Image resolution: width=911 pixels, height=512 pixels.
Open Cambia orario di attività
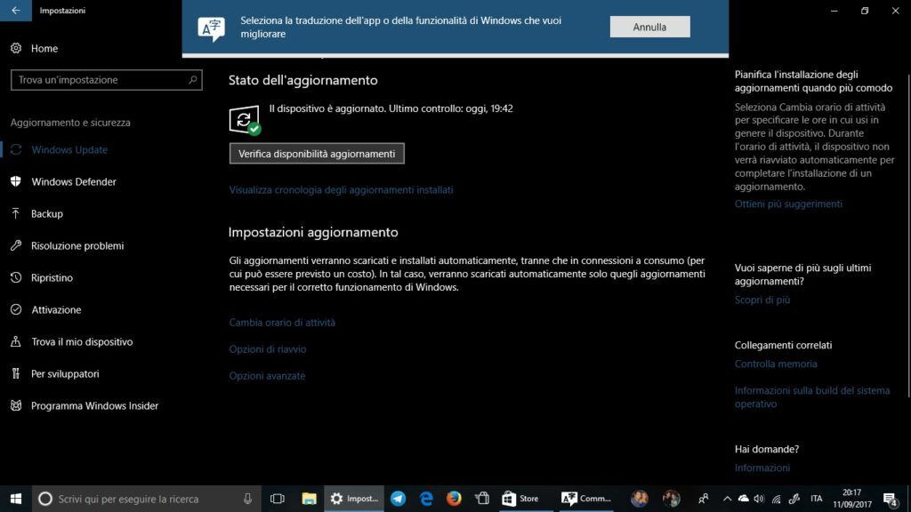coord(282,322)
